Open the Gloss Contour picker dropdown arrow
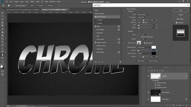The image size is (191, 107). point(142,43)
